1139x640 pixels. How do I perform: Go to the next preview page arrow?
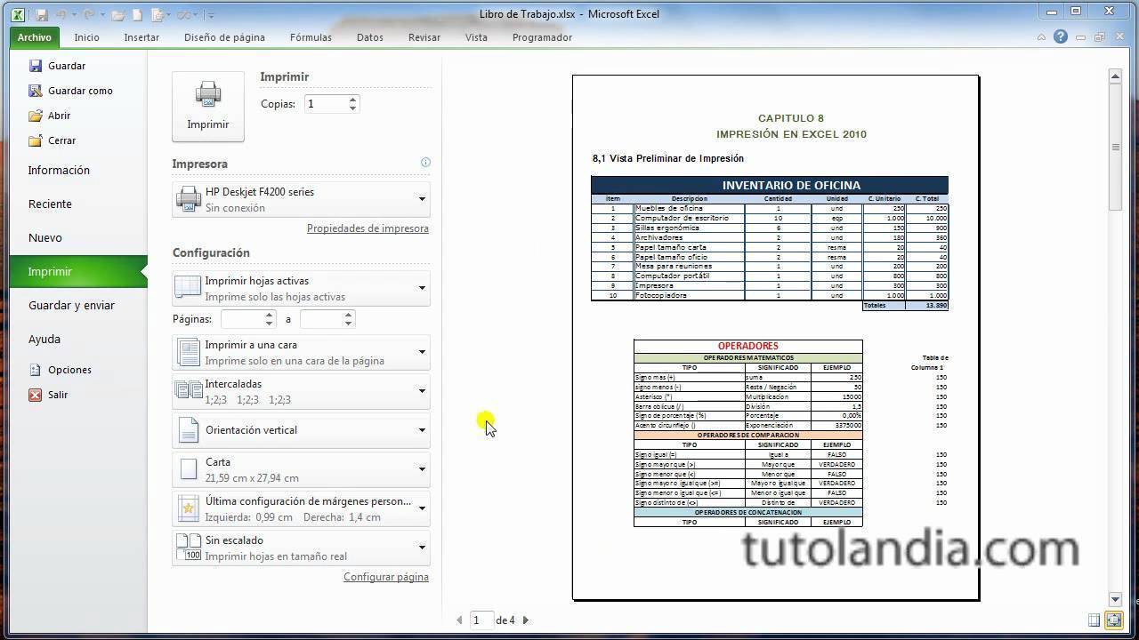click(x=525, y=620)
